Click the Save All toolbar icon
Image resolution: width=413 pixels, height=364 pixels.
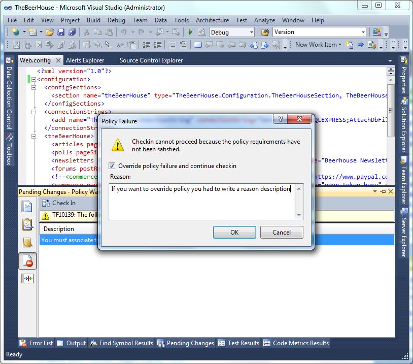72,32
